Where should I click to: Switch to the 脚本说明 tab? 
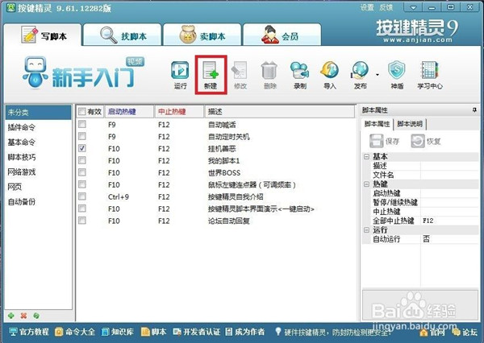pos(411,124)
